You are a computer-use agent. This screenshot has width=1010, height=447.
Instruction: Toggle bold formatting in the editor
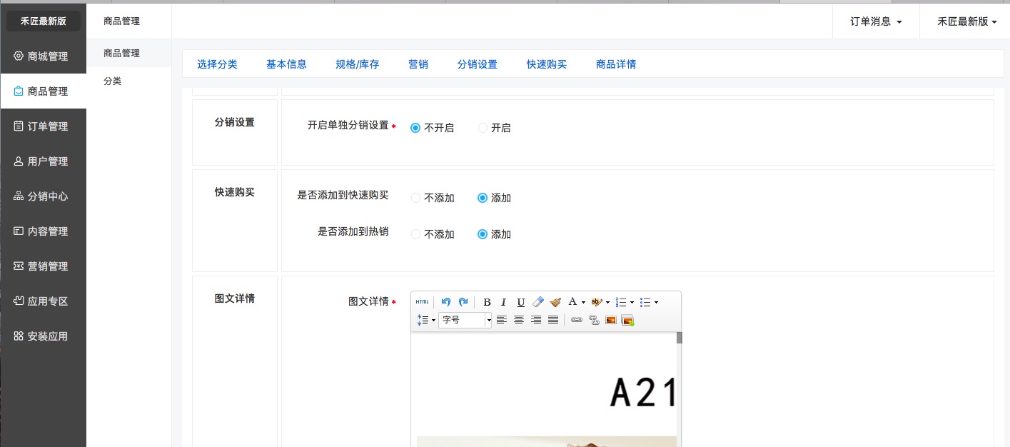[x=487, y=302]
